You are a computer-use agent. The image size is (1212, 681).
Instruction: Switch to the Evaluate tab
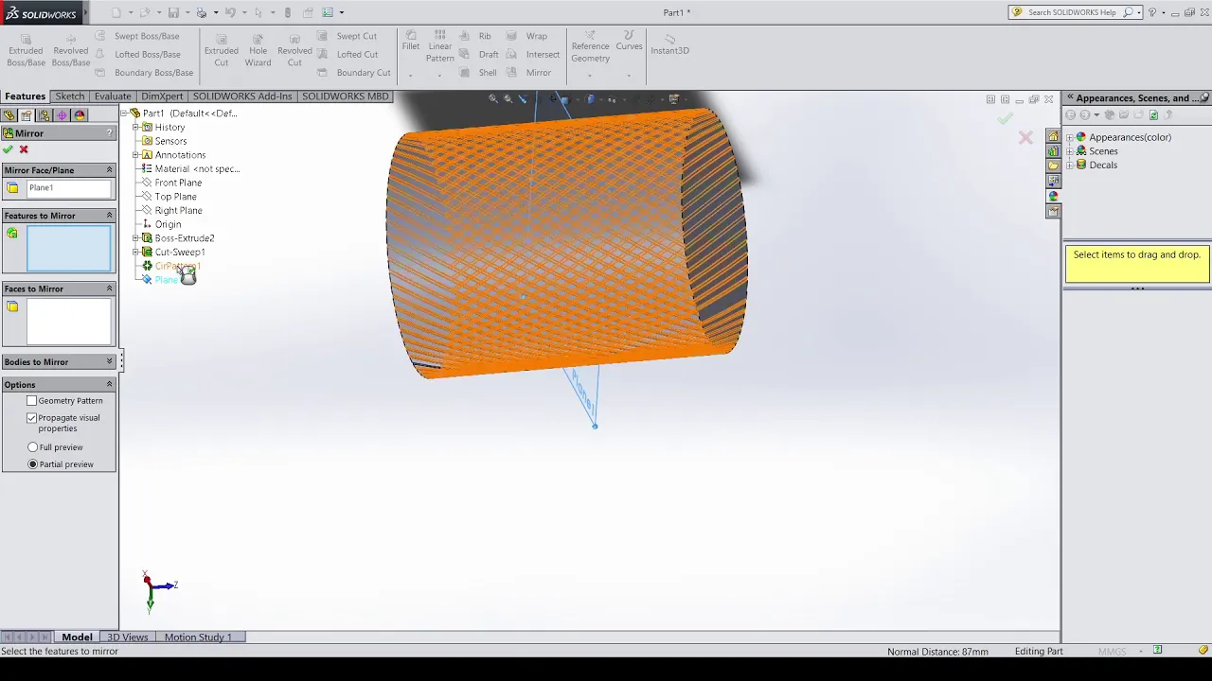[x=112, y=96]
